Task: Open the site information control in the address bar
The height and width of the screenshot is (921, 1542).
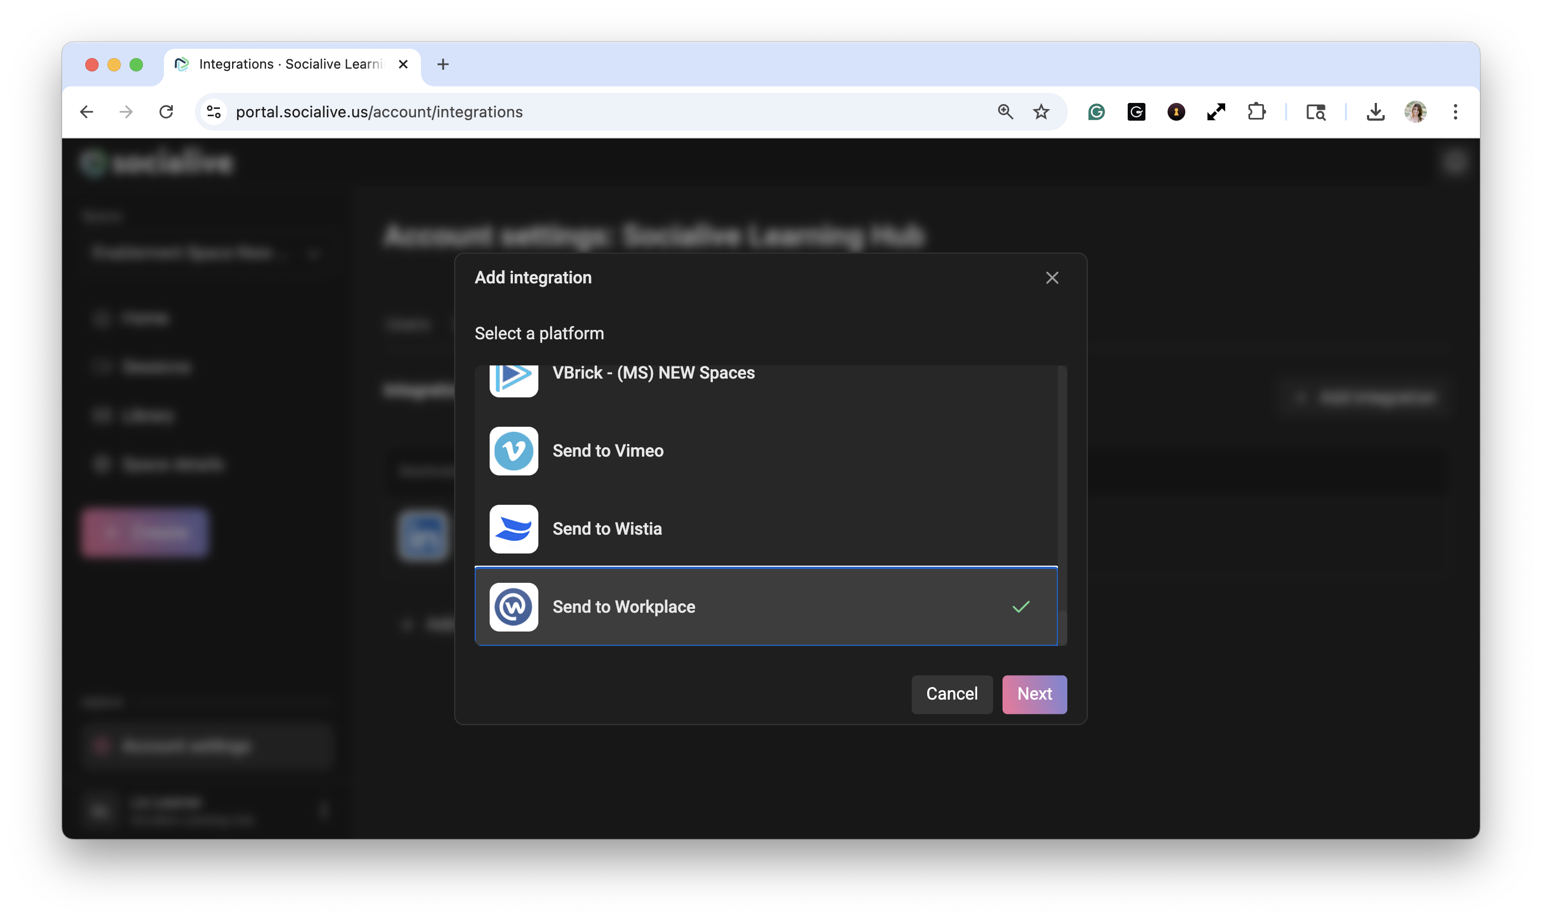Action: (x=214, y=112)
